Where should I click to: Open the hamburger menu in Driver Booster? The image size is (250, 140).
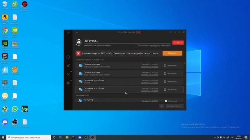point(68,32)
